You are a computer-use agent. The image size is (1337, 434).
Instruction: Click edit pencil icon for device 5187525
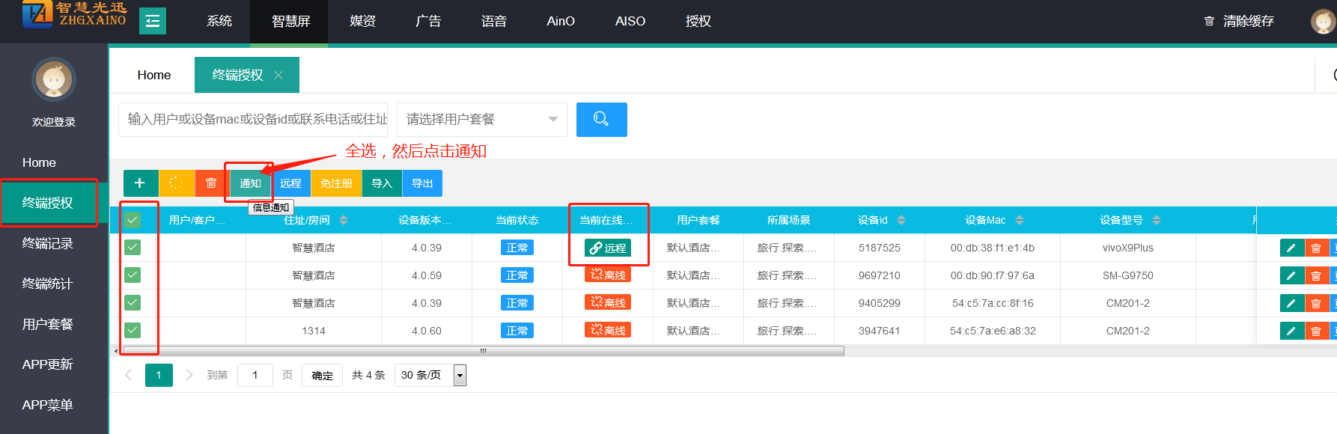point(1291,248)
